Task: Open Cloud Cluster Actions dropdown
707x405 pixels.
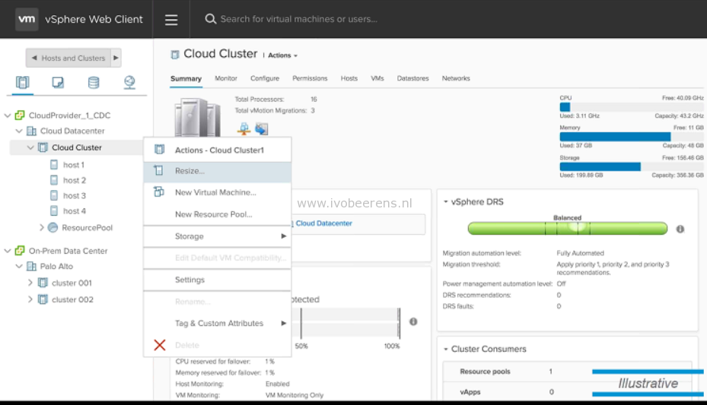Action: coord(282,55)
